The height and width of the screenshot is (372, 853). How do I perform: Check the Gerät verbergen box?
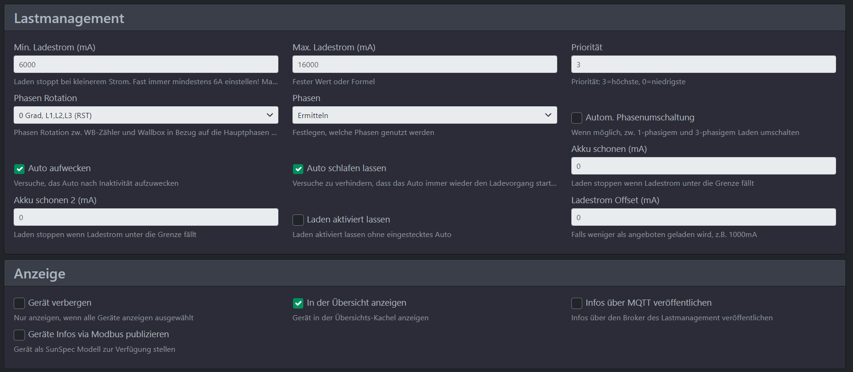pyautogui.click(x=19, y=303)
